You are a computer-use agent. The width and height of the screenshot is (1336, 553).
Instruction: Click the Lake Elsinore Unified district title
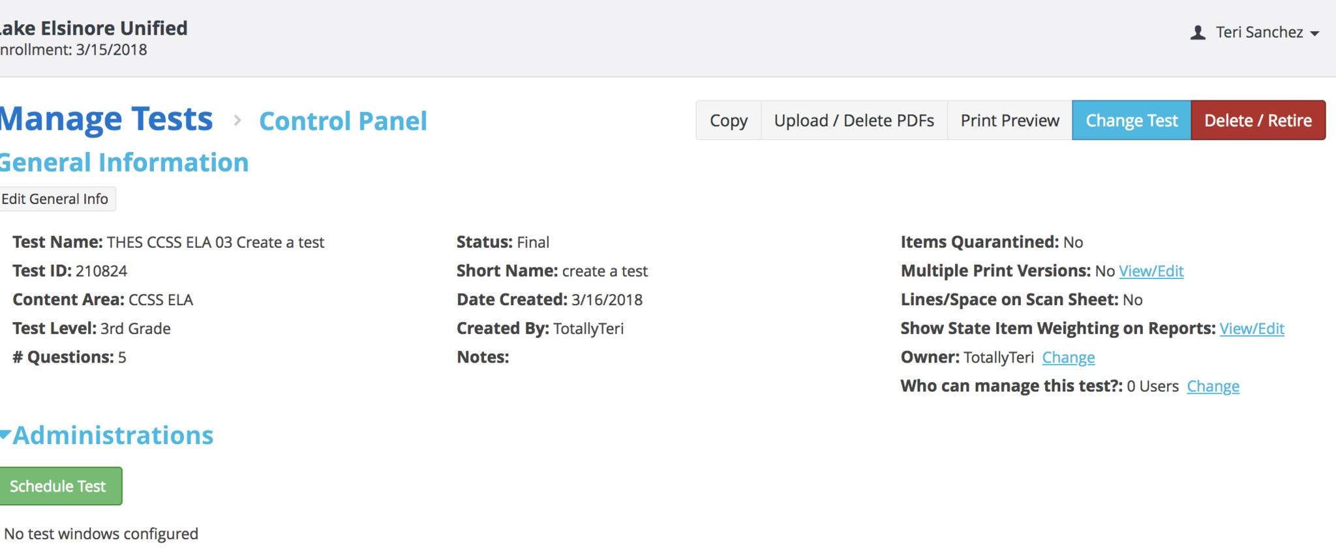pyautogui.click(x=93, y=28)
